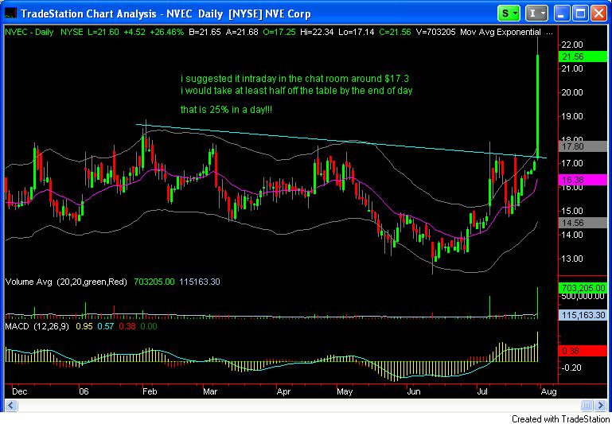Click the 'A=21.68' ask value

(242, 33)
